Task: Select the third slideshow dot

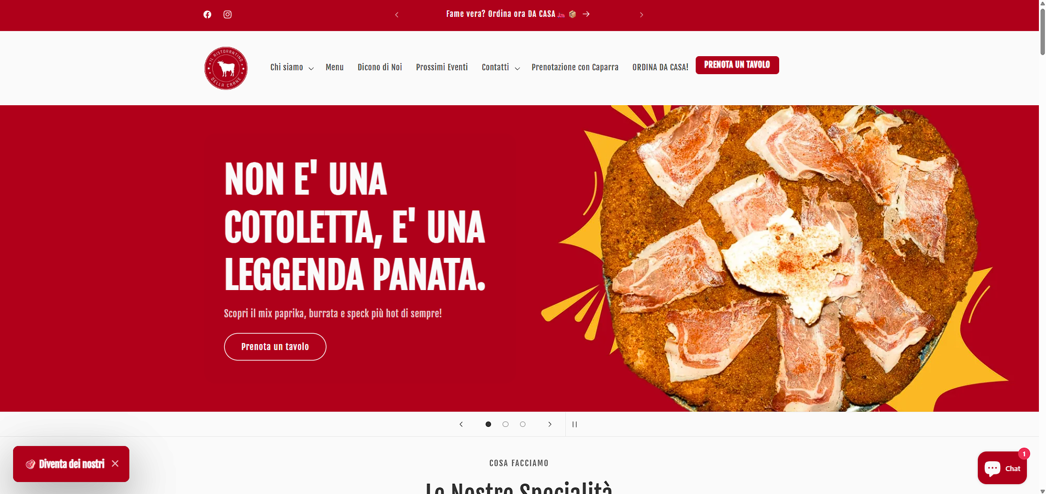Action: point(523,424)
